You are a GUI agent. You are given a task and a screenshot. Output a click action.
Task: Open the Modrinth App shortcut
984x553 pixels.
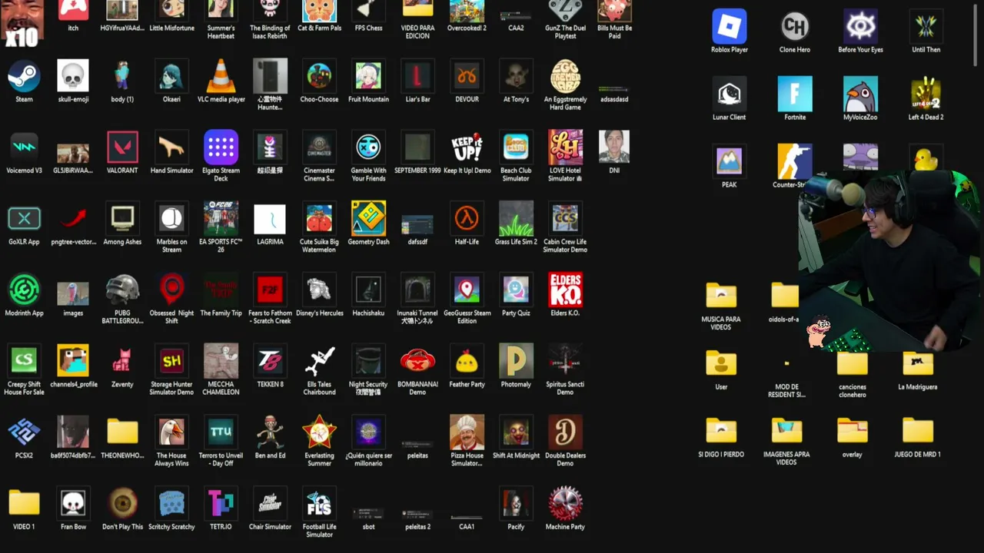[x=24, y=290]
